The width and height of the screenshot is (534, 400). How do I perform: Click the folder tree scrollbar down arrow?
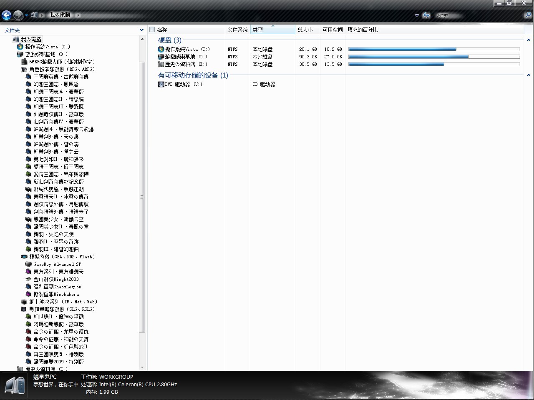pos(142,367)
